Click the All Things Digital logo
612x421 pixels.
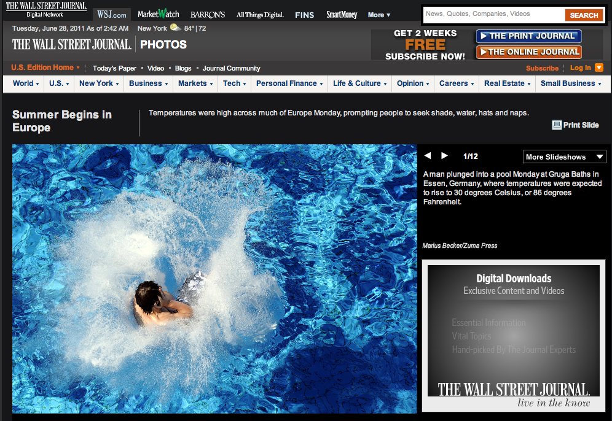[261, 14]
